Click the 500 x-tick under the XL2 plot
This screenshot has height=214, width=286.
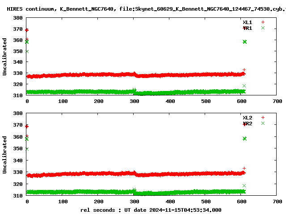click(x=206, y=202)
